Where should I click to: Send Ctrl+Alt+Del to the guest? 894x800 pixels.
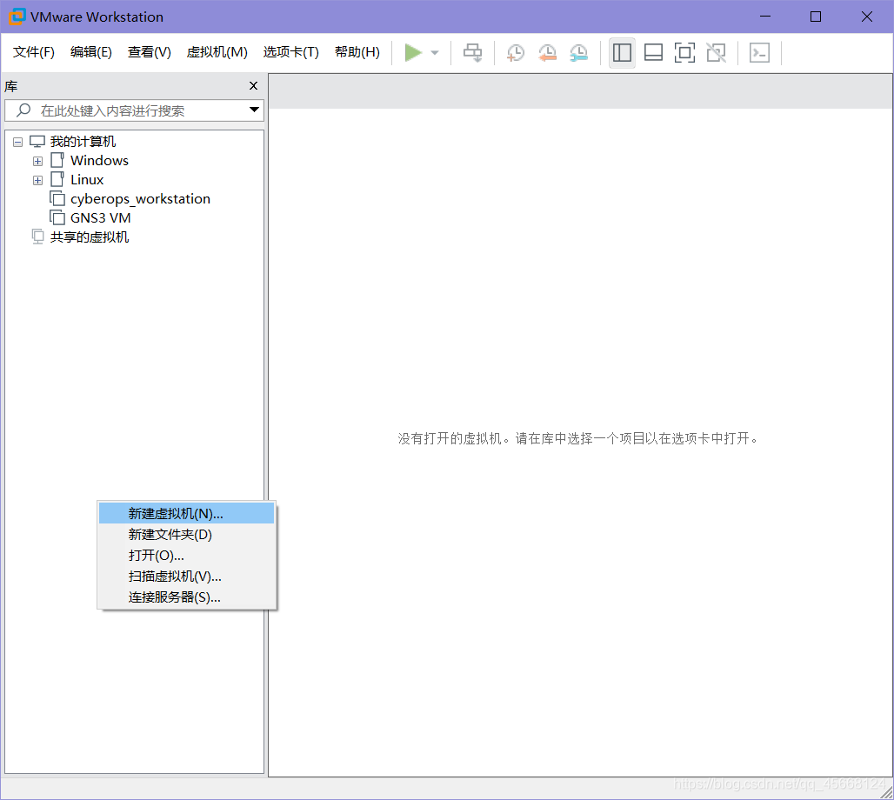coord(472,52)
